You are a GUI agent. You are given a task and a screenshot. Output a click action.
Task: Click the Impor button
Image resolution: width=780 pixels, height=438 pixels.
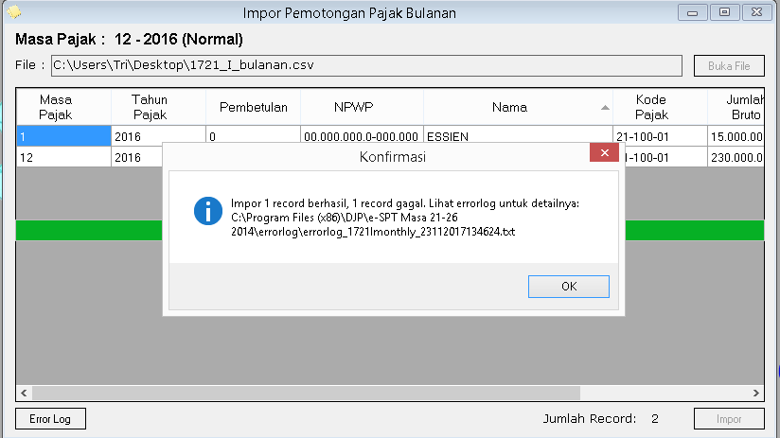(x=729, y=419)
